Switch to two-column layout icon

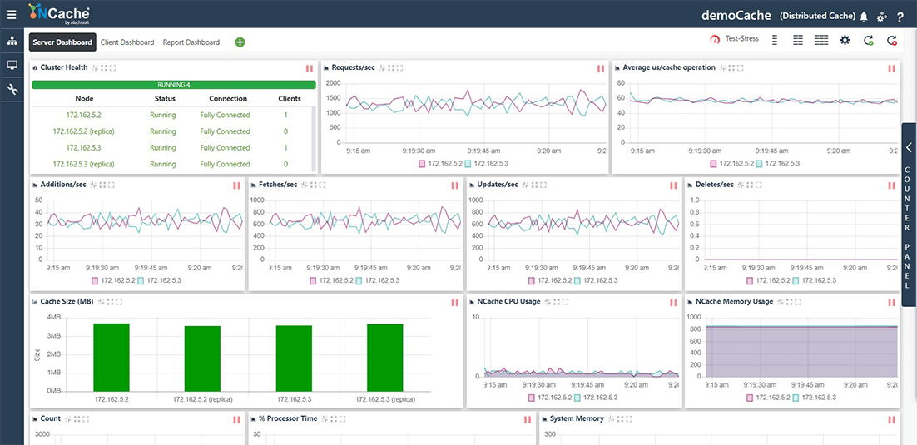click(x=798, y=40)
